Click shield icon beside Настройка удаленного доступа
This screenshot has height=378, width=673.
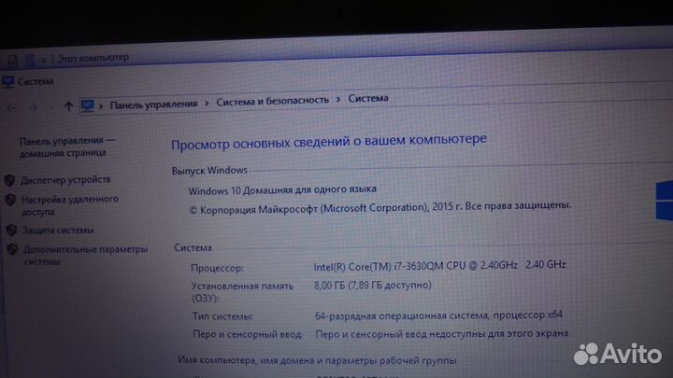[10, 200]
